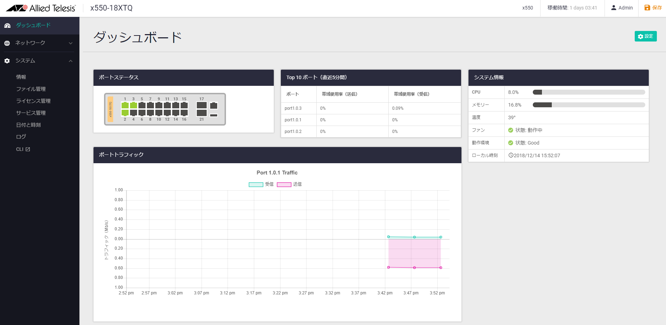666x325 pixels.
Task: Click the green 設定 button
Action: 645,36
